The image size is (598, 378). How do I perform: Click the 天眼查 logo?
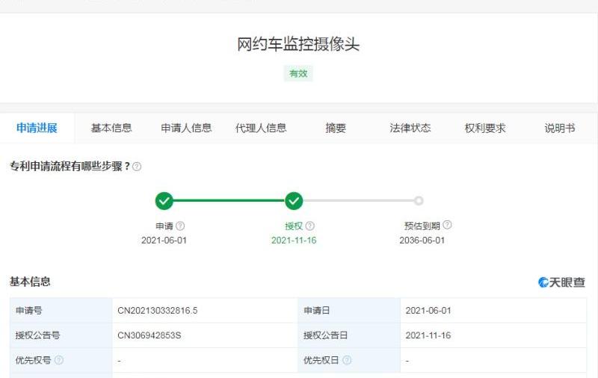(x=561, y=282)
